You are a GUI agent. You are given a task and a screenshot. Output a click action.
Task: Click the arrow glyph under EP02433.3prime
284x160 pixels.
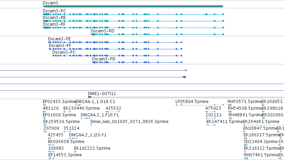click(x=44, y=105)
